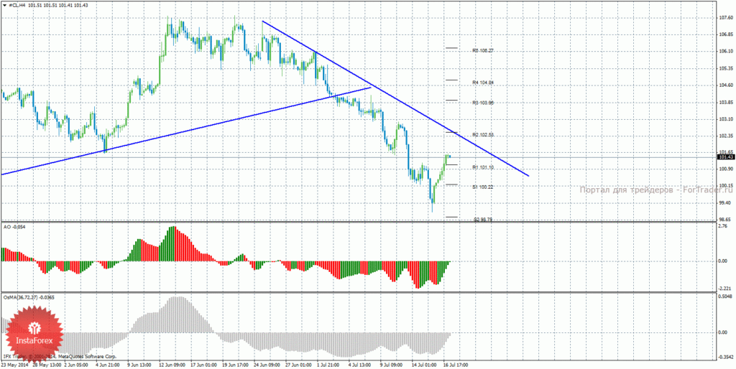Select the R3 103.96 resistance label
This screenshot has height=369, width=736.
[483, 103]
